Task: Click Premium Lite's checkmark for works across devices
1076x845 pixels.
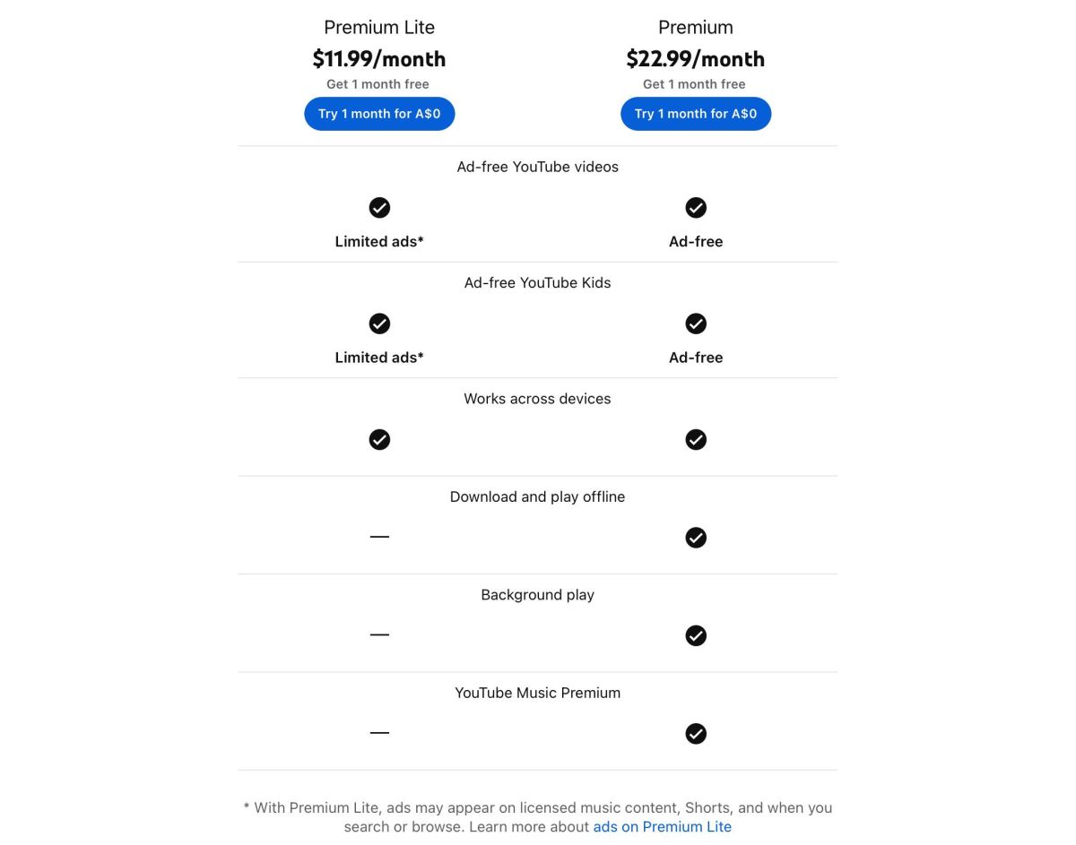Action: coord(379,439)
